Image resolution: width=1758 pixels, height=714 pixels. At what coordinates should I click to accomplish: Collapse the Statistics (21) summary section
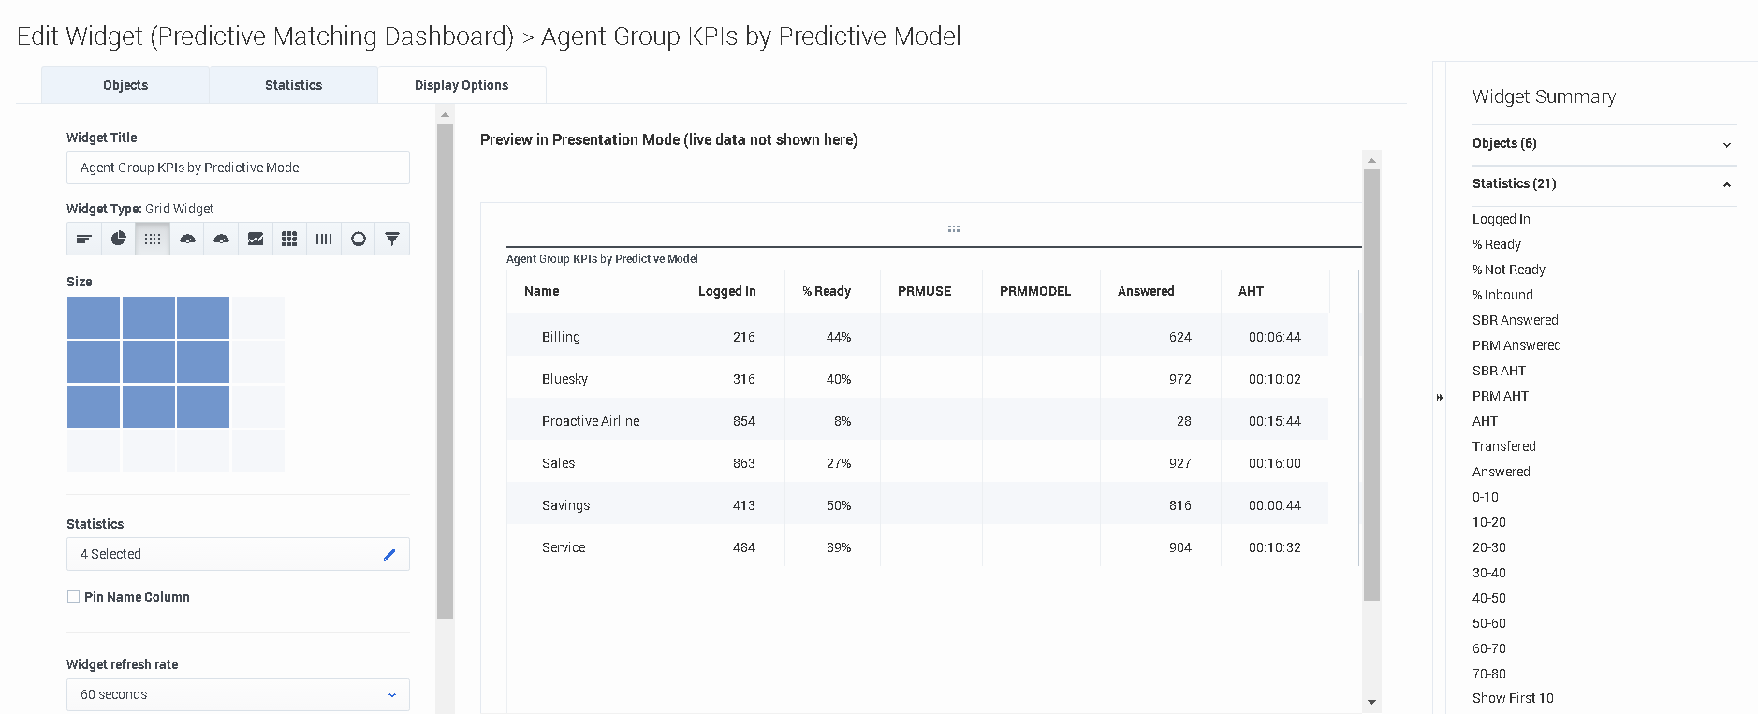point(1726,184)
